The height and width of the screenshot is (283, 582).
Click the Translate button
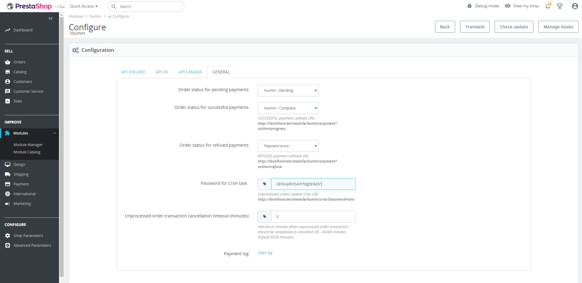tap(475, 27)
